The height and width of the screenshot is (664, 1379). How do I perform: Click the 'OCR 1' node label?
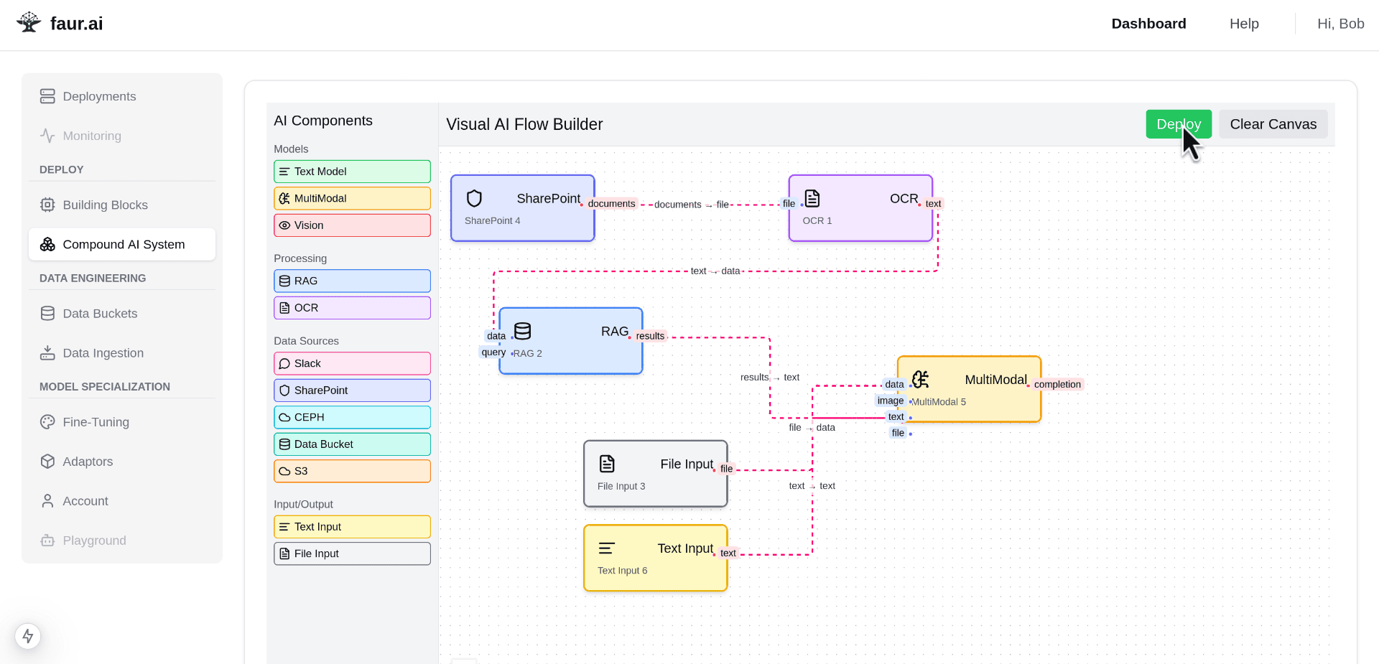817,220
